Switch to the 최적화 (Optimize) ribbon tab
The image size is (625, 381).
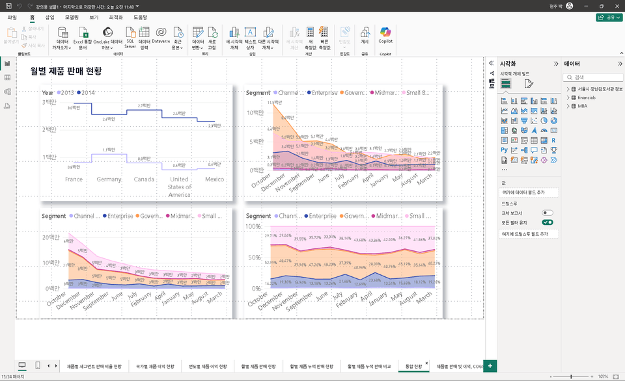pos(116,18)
